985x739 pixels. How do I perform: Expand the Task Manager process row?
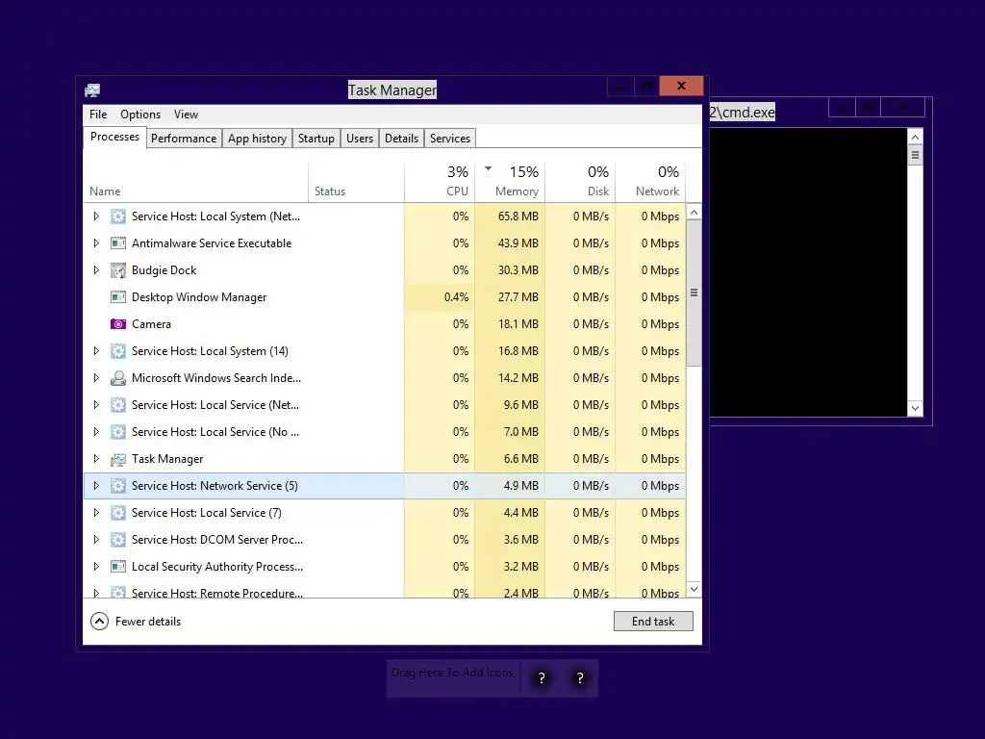coord(96,459)
